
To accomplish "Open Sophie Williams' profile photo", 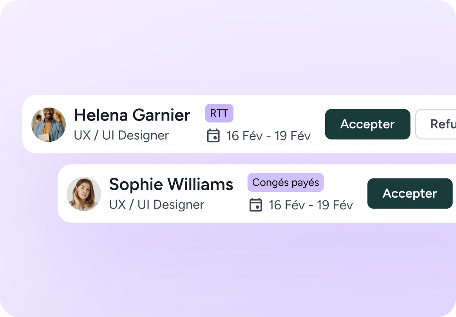I will (84, 194).
